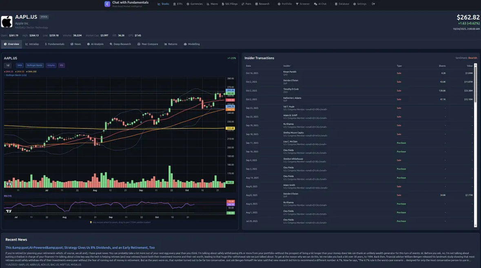
Task: Open the AI-Powered Strategy dividends article
Action: pyautogui.click(x=80, y=247)
